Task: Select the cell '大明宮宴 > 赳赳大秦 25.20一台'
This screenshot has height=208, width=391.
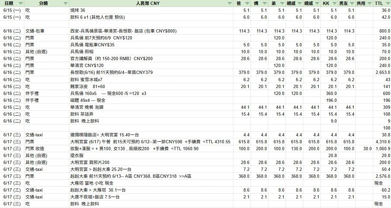Action: coord(151,170)
